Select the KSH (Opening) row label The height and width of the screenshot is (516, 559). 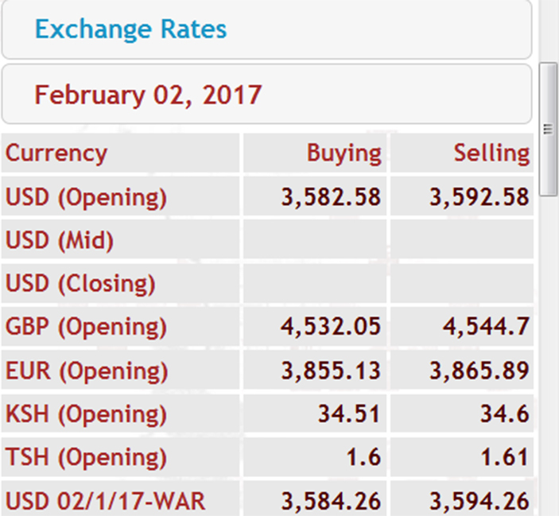tap(86, 414)
